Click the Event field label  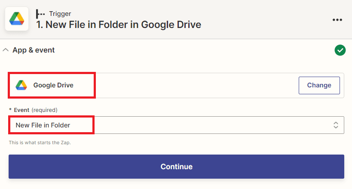(x=21, y=110)
